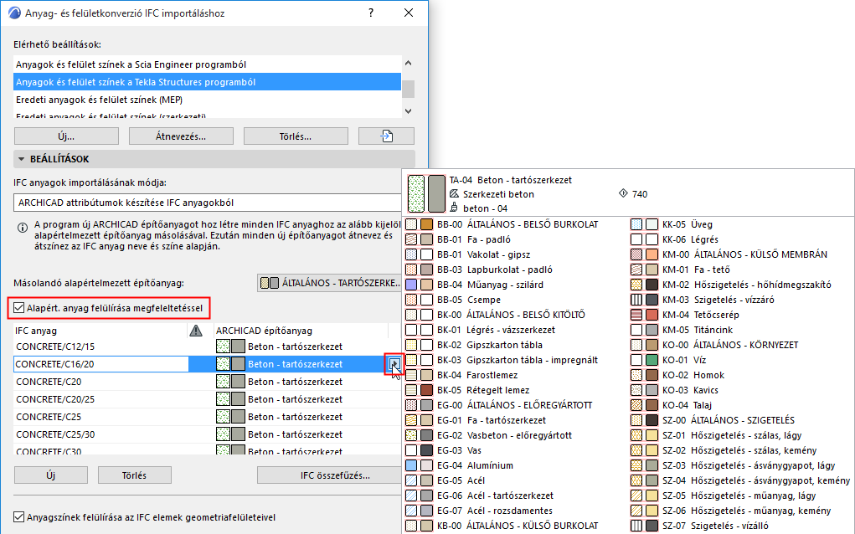Image resolution: width=855 pixels, height=534 pixels.
Task: Click the import preset icon beside Törlés
Action: point(386,136)
